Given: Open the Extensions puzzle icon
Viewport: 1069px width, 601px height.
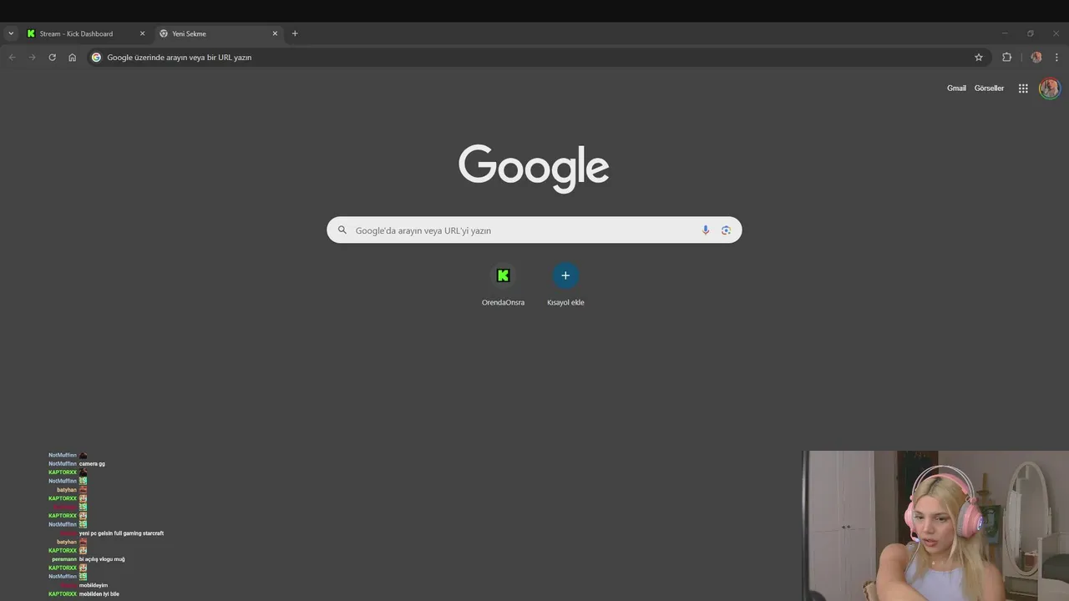Looking at the screenshot, I should click(x=1006, y=58).
